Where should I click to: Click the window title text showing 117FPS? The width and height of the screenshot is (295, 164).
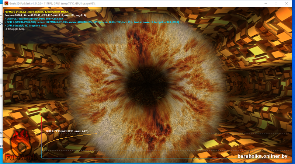click(52, 3)
